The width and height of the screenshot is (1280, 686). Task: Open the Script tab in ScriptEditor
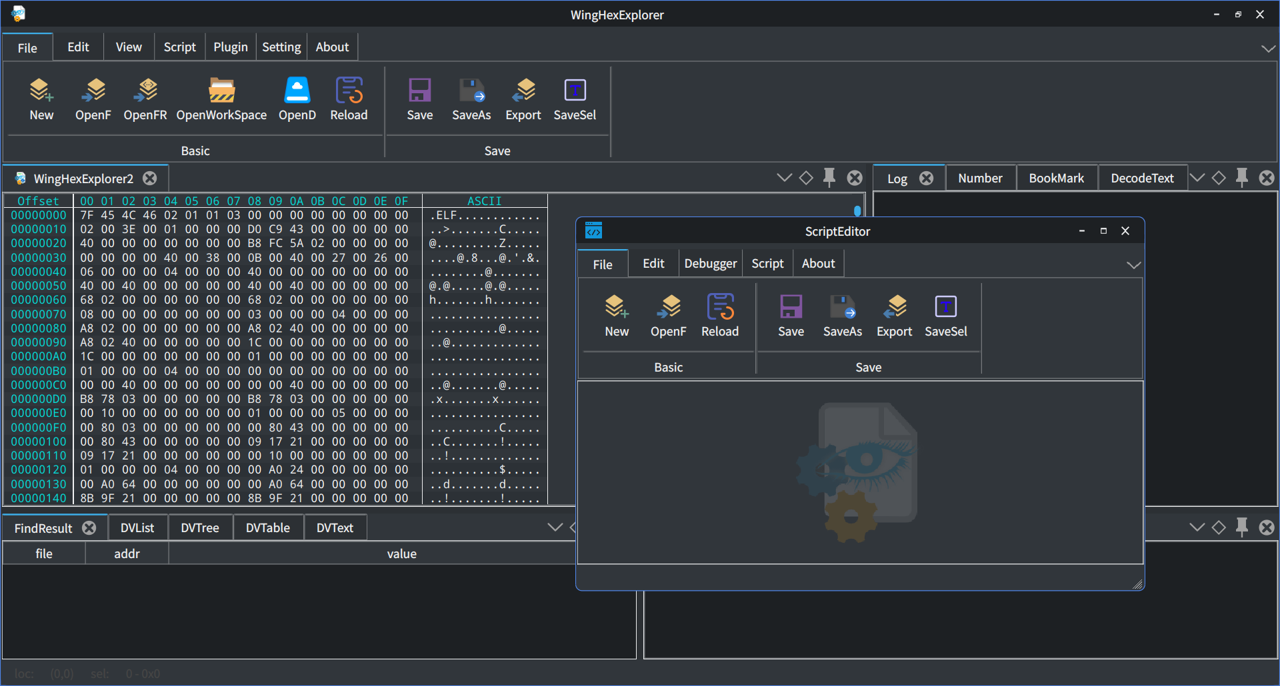point(768,264)
